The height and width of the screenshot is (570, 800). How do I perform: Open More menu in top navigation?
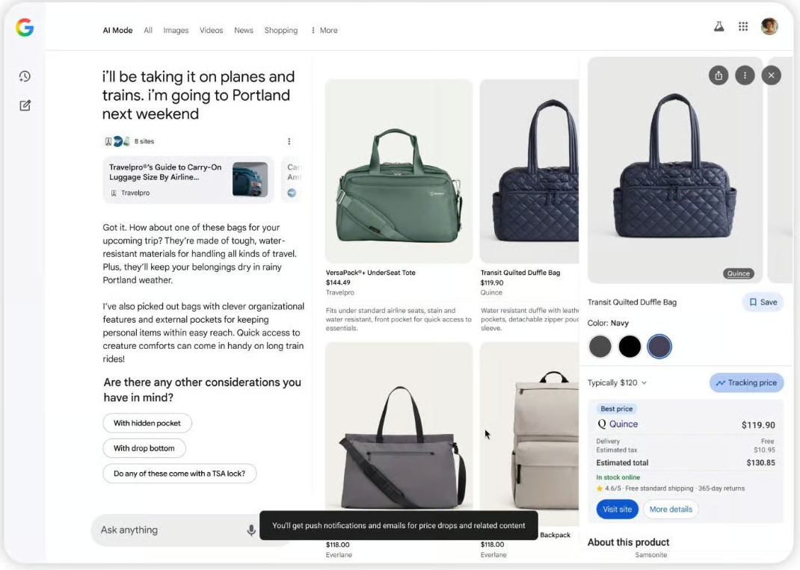(x=324, y=31)
